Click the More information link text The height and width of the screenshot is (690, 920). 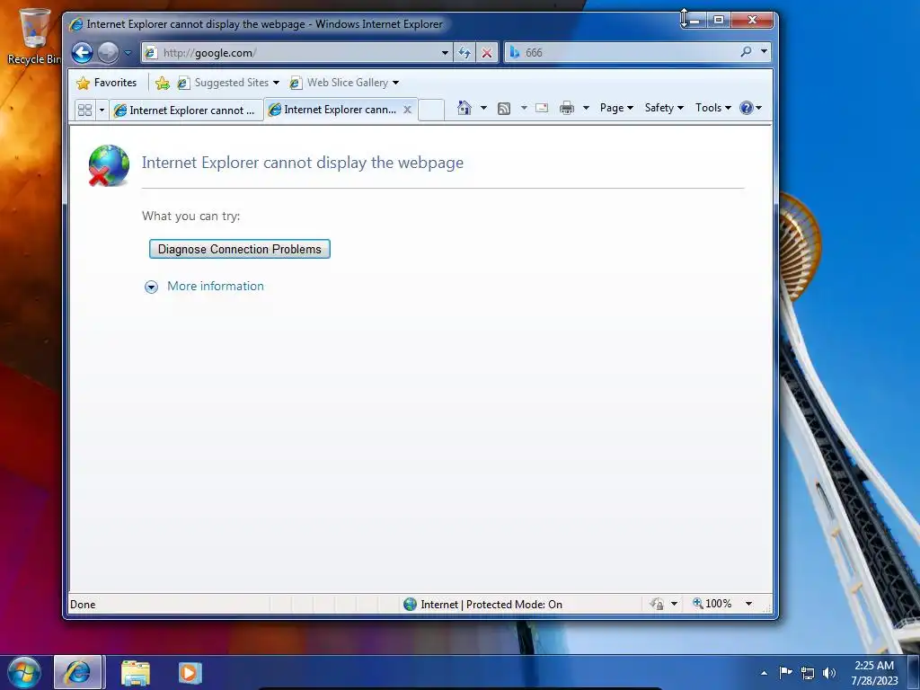point(216,287)
